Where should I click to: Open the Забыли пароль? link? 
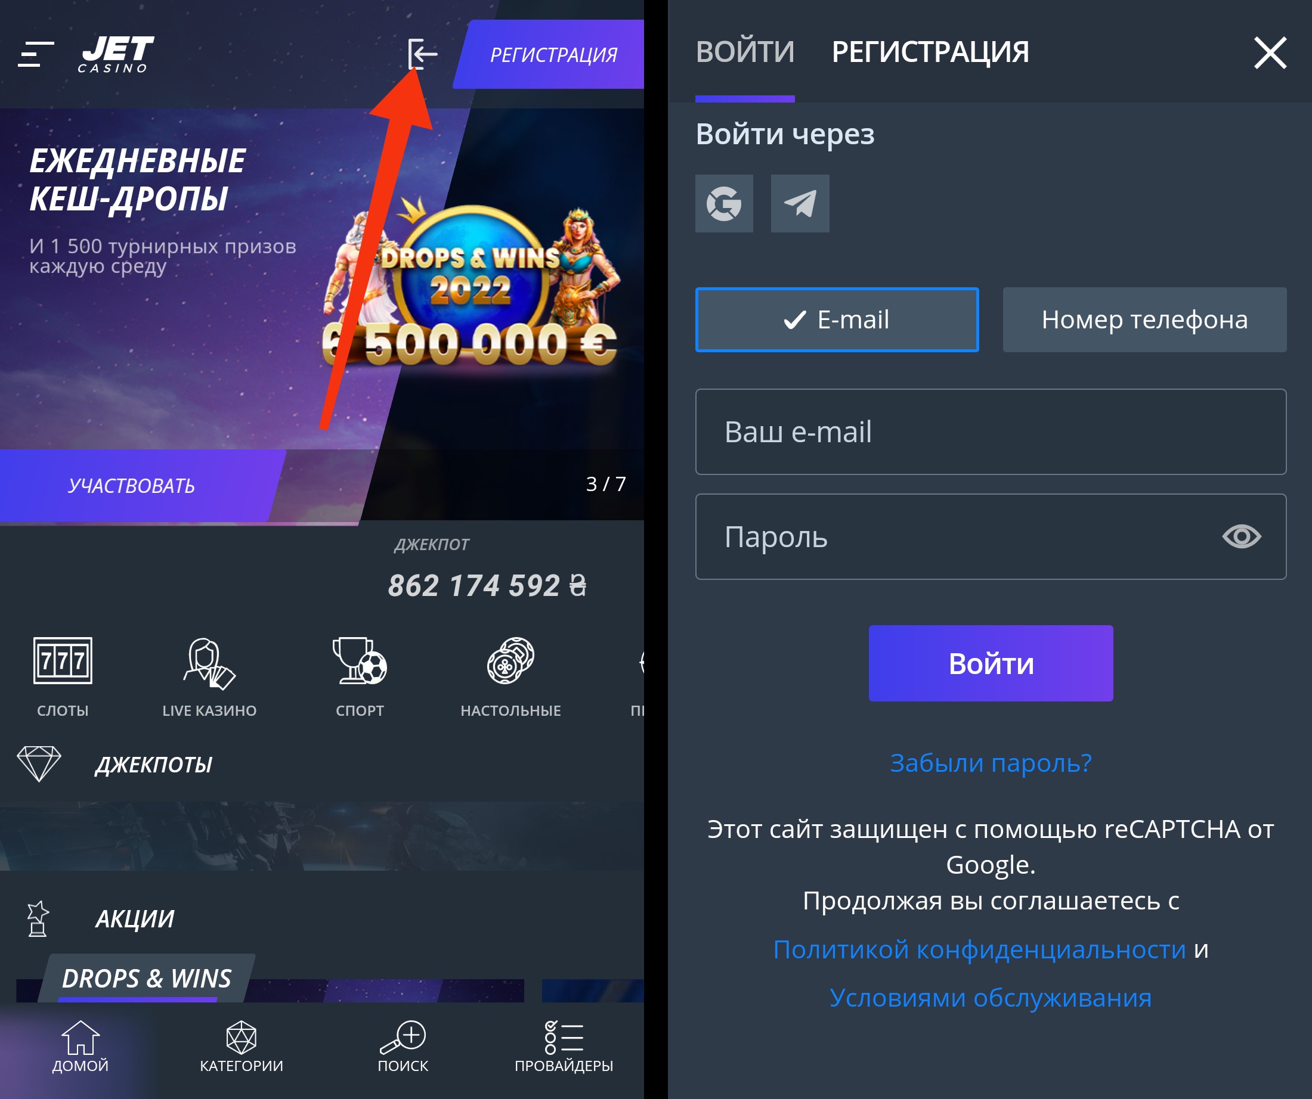point(991,762)
